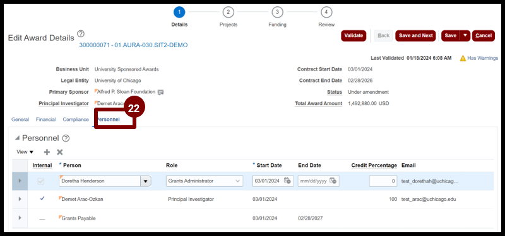Expand the Demet Arac-Ozkan row details
The image size is (505, 236).
pos(20,199)
